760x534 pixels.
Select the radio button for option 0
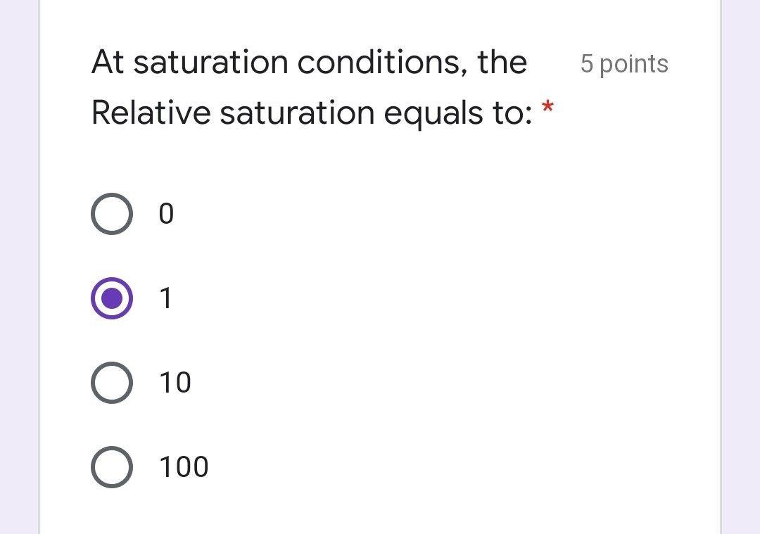pos(111,215)
